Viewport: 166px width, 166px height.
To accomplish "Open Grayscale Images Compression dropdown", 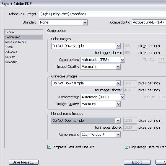I will (122, 97).
